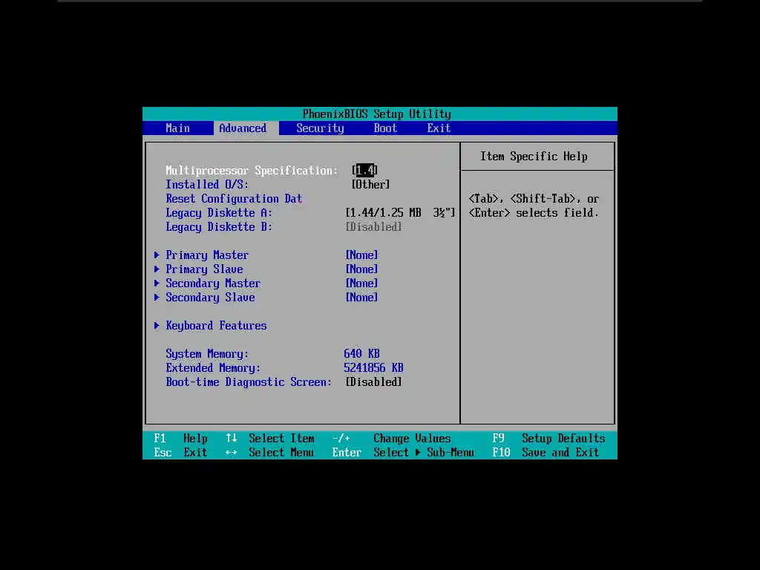
Task: Switch to the Main menu tab
Action: point(177,128)
